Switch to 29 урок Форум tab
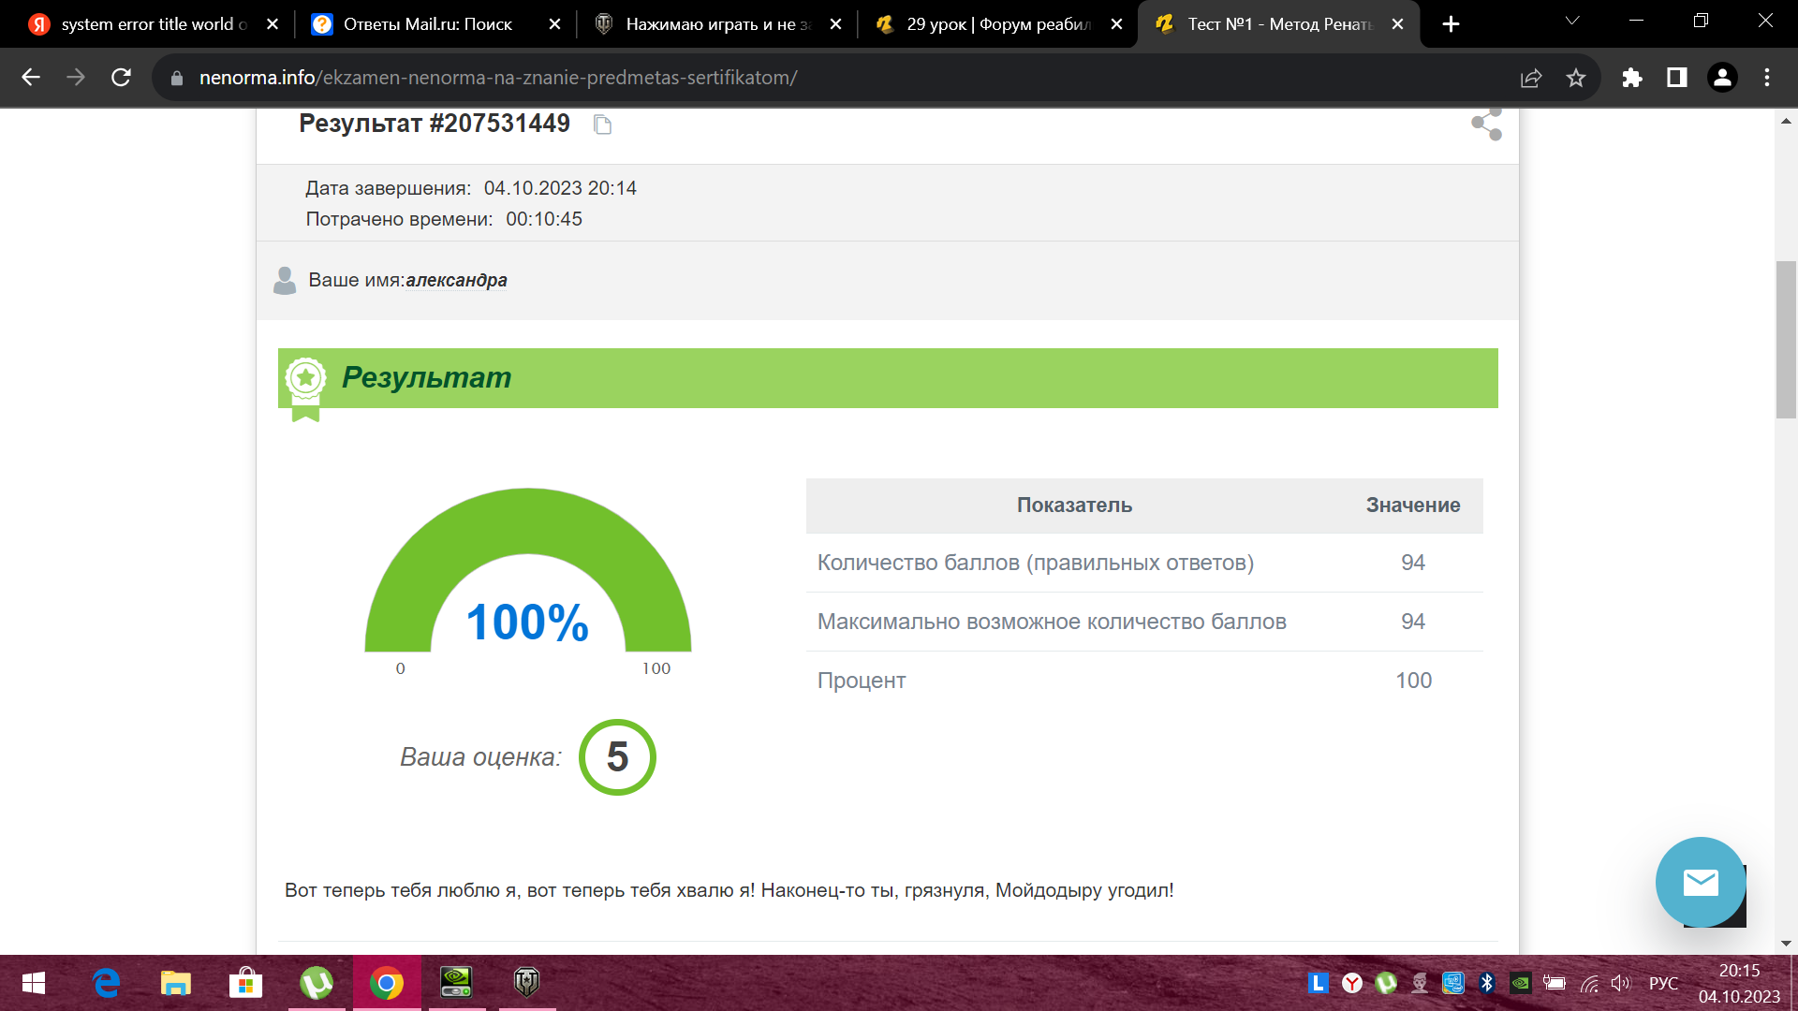This screenshot has height=1011, width=1798. [996, 24]
